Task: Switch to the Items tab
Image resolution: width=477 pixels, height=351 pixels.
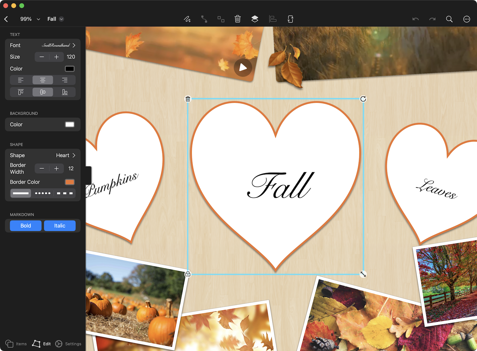Action: point(16,344)
